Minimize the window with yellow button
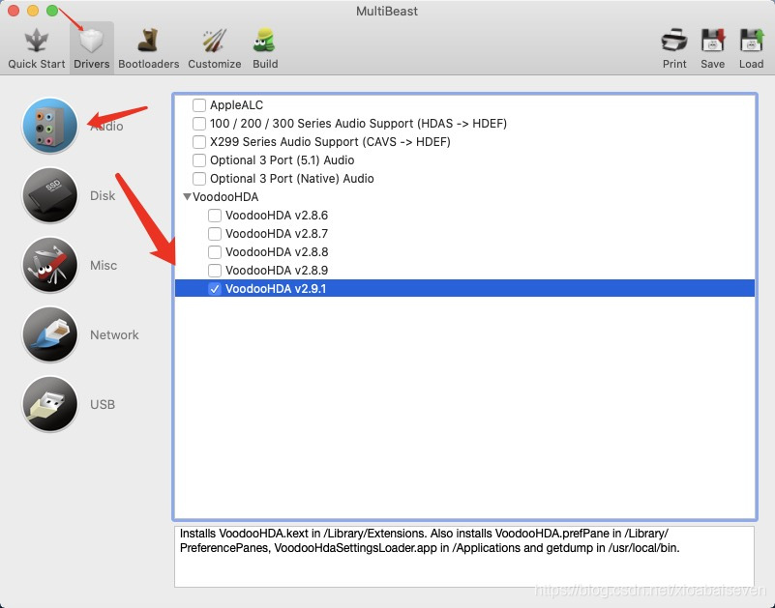 [33, 11]
